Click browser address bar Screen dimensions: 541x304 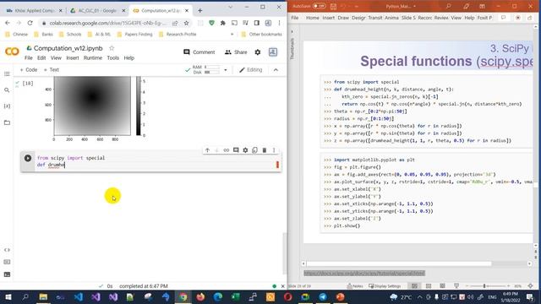coord(108,23)
